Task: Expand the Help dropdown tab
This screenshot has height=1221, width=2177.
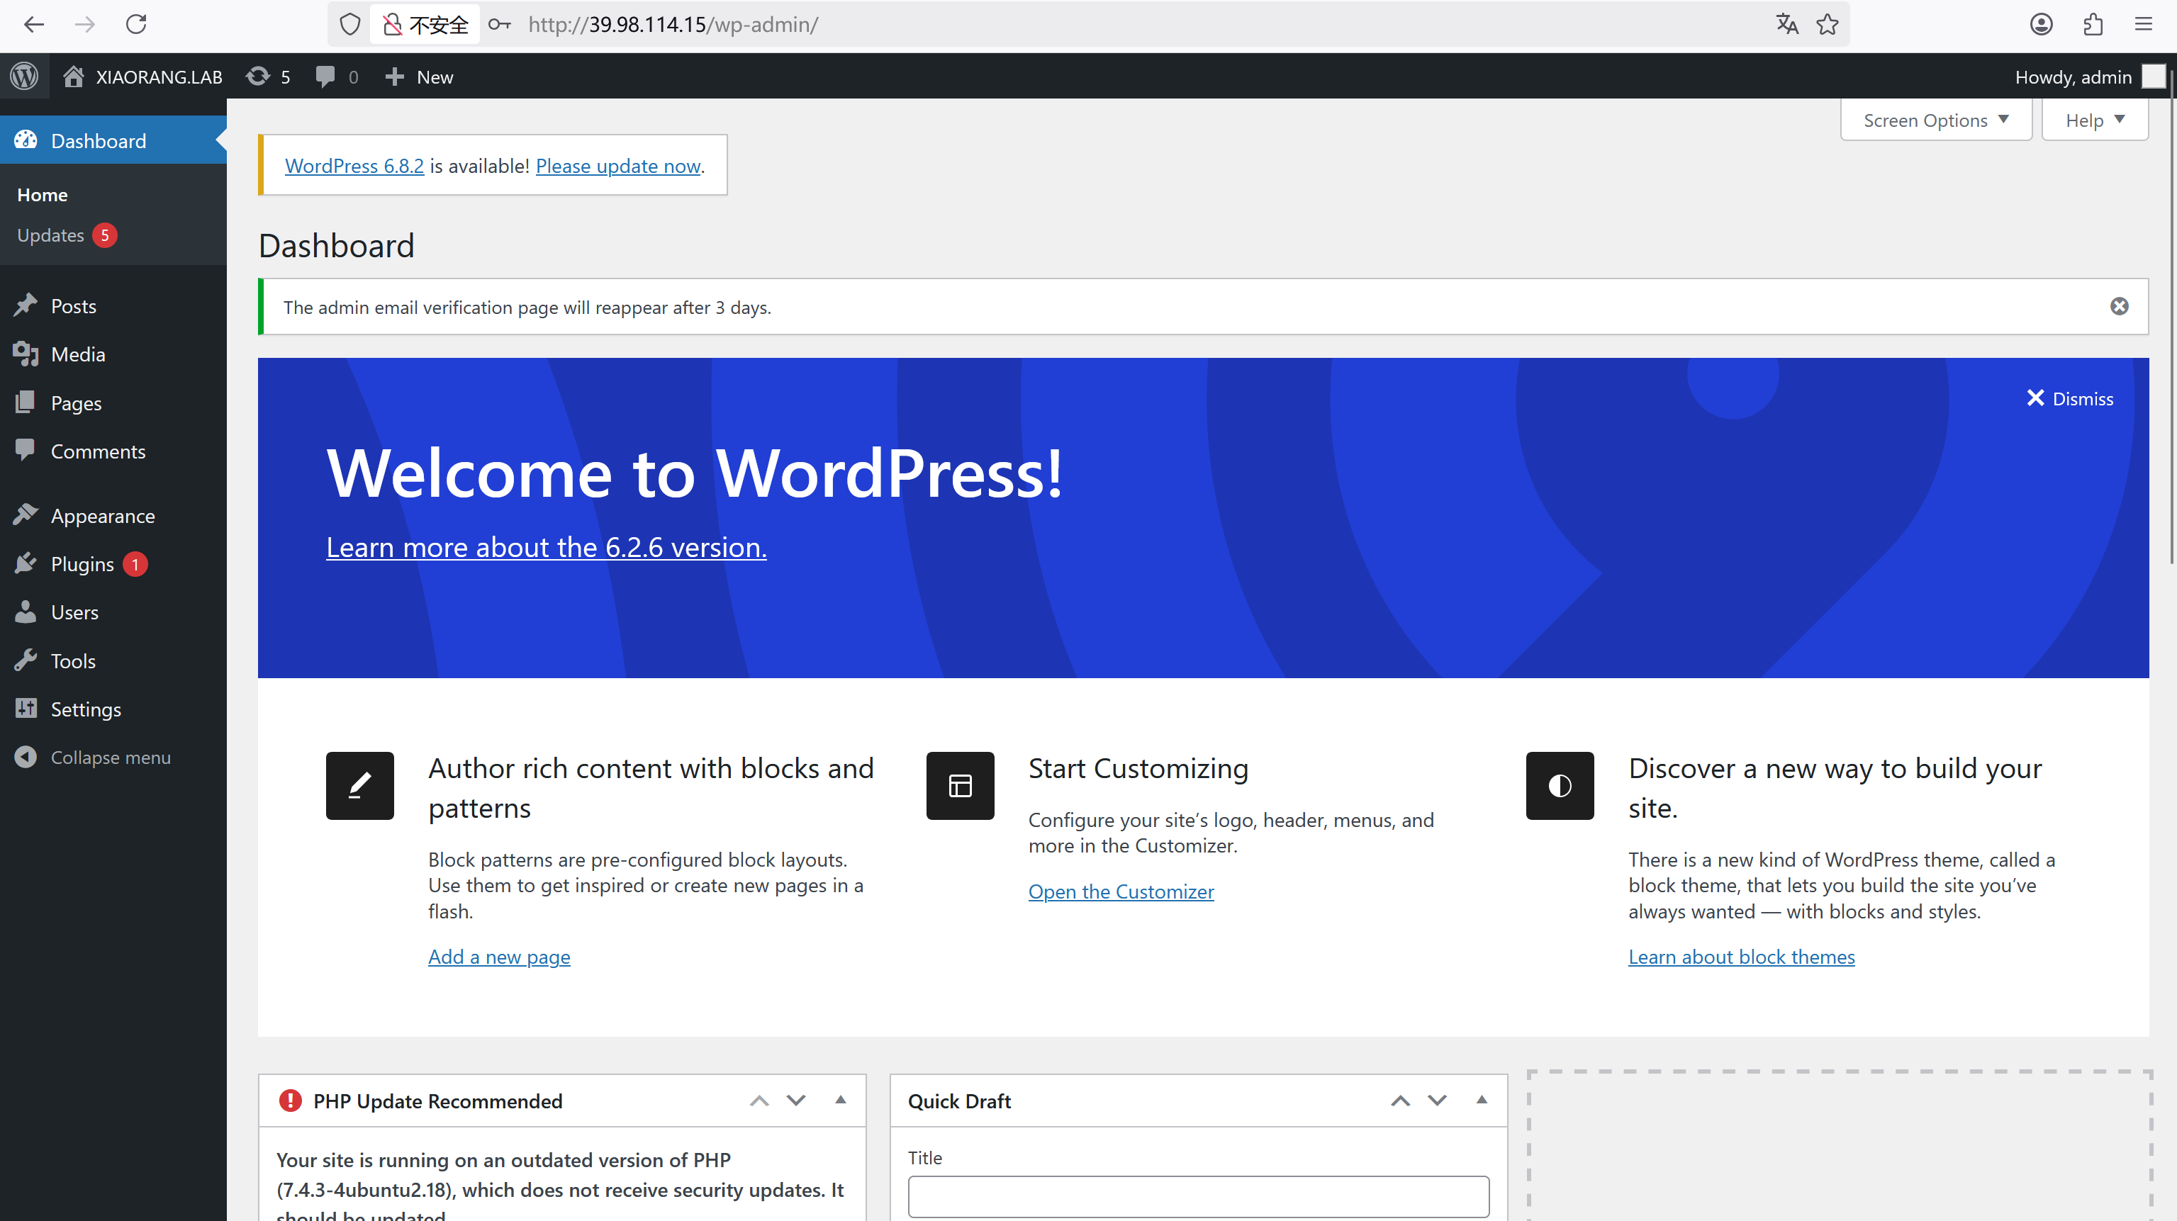Action: 2094,120
